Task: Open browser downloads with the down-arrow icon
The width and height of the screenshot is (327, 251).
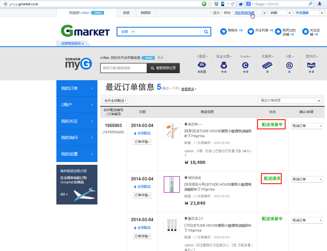Action: [320, 4]
